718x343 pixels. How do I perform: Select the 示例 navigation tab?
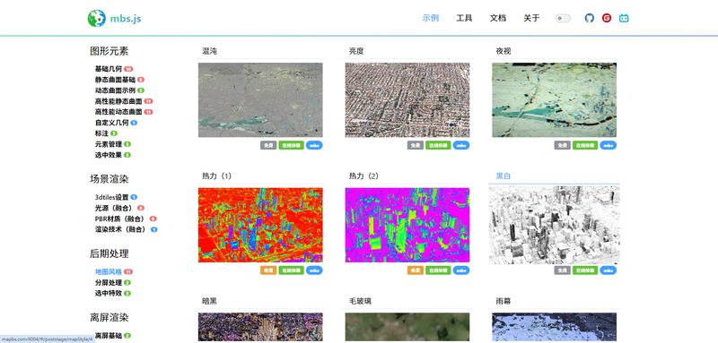[x=431, y=18]
